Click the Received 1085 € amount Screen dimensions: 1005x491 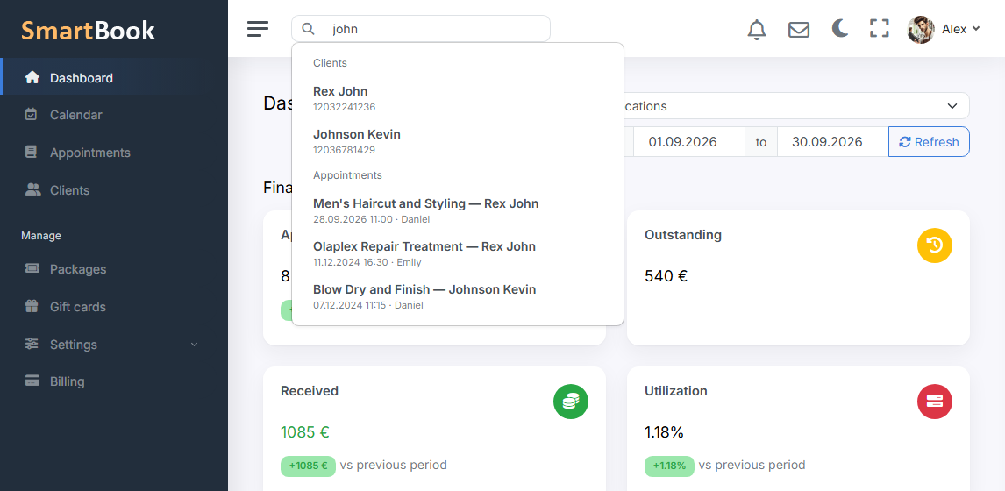click(x=305, y=432)
